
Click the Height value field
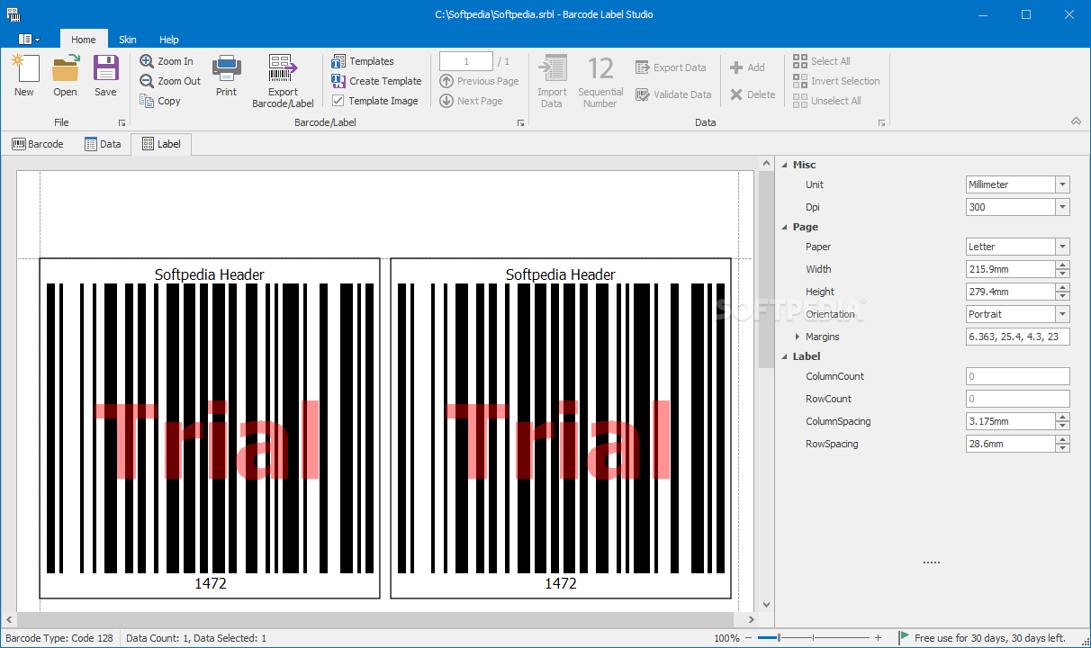(x=1010, y=292)
